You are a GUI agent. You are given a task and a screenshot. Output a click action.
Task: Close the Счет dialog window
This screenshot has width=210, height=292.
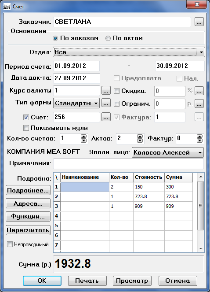tap(197, 4)
